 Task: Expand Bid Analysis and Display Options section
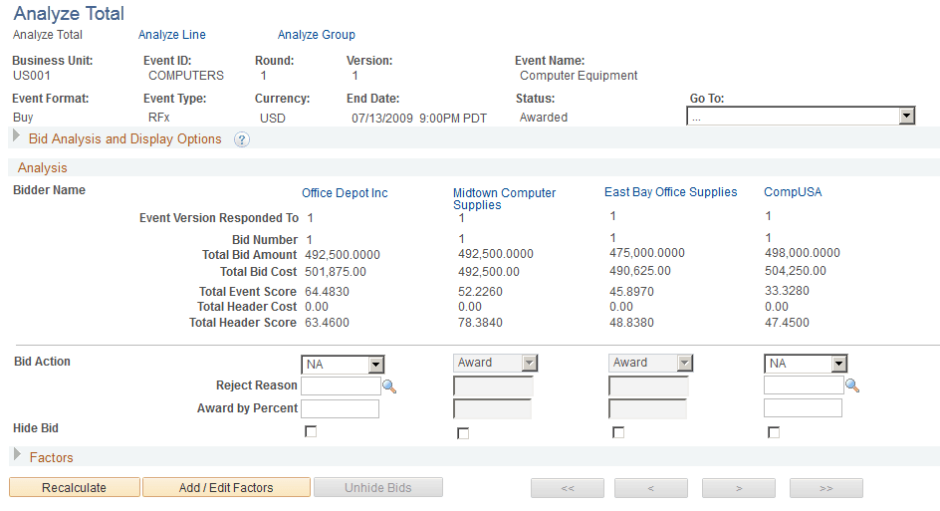[x=17, y=136]
